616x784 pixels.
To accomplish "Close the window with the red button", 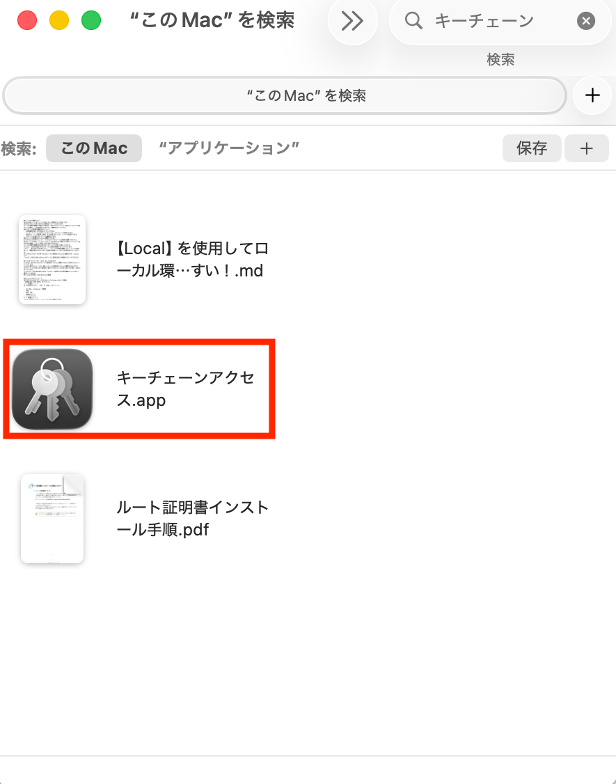I will [27, 20].
